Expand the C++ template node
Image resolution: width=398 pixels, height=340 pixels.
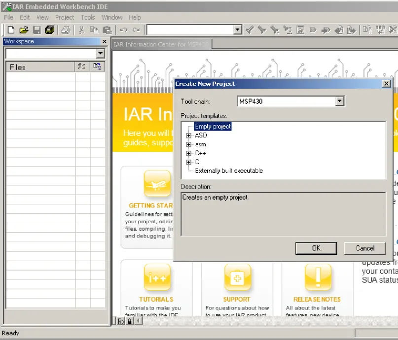tap(188, 153)
